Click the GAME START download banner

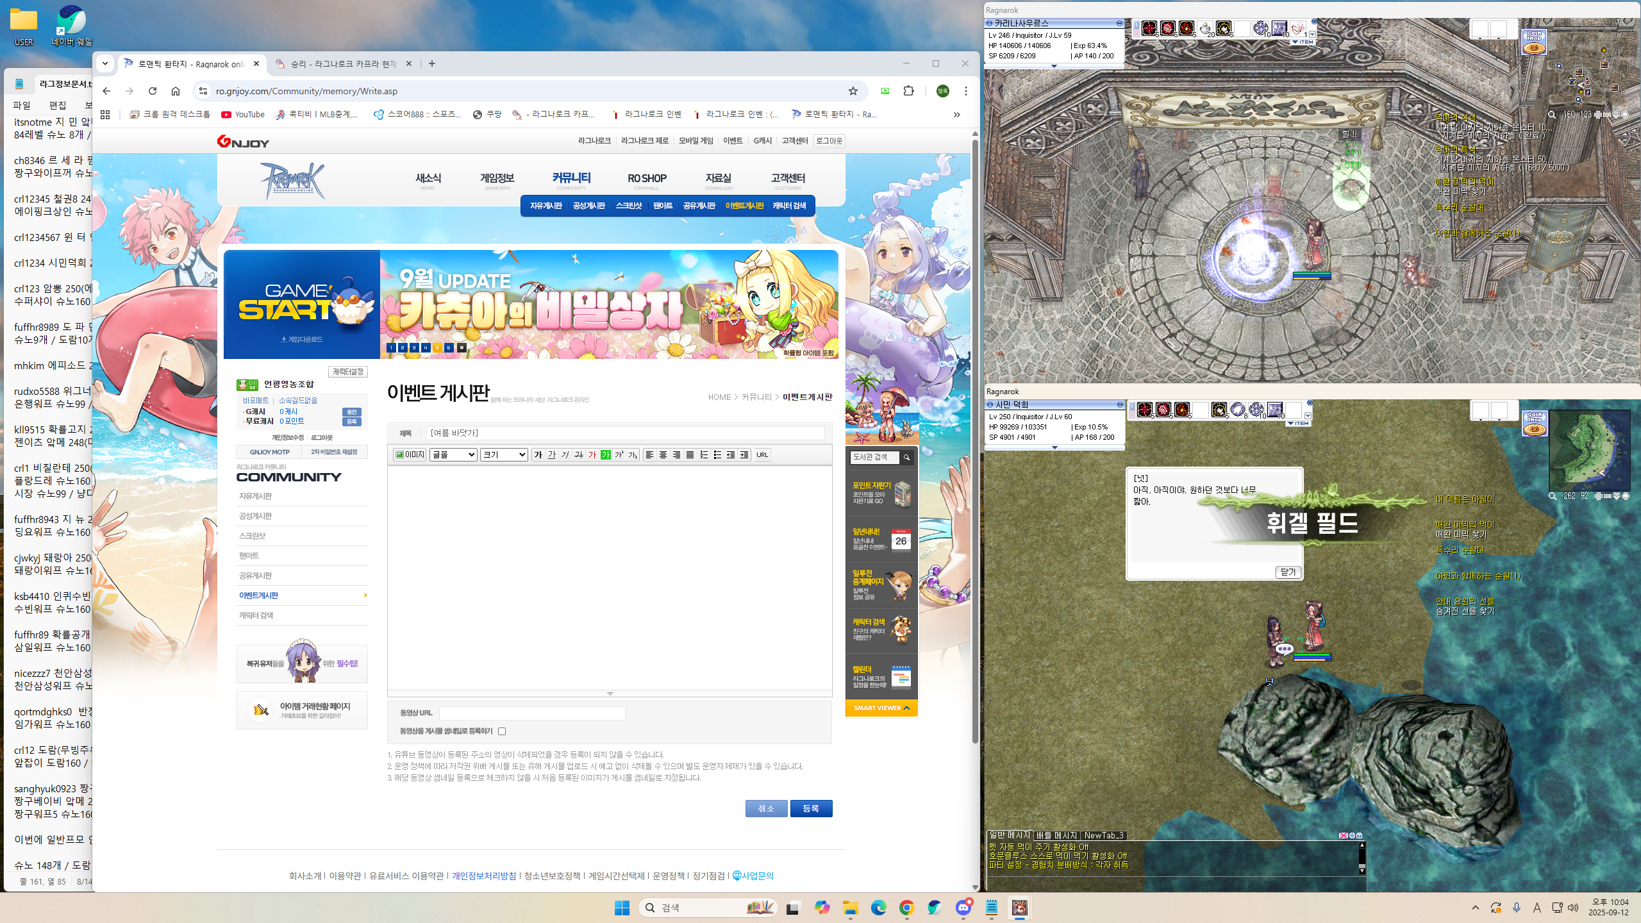click(x=302, y=304)
